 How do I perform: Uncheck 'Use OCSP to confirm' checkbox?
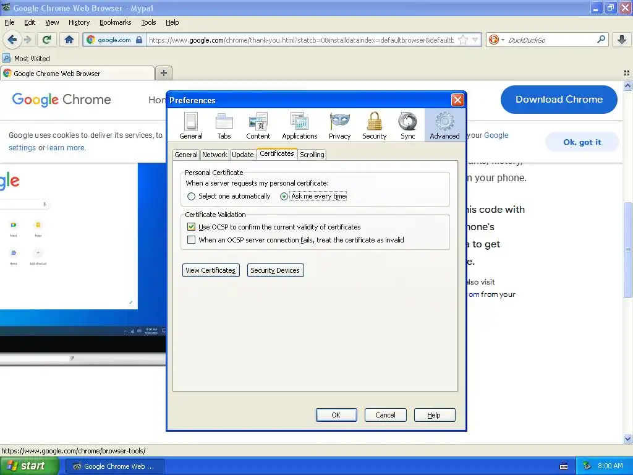[192, 227]
